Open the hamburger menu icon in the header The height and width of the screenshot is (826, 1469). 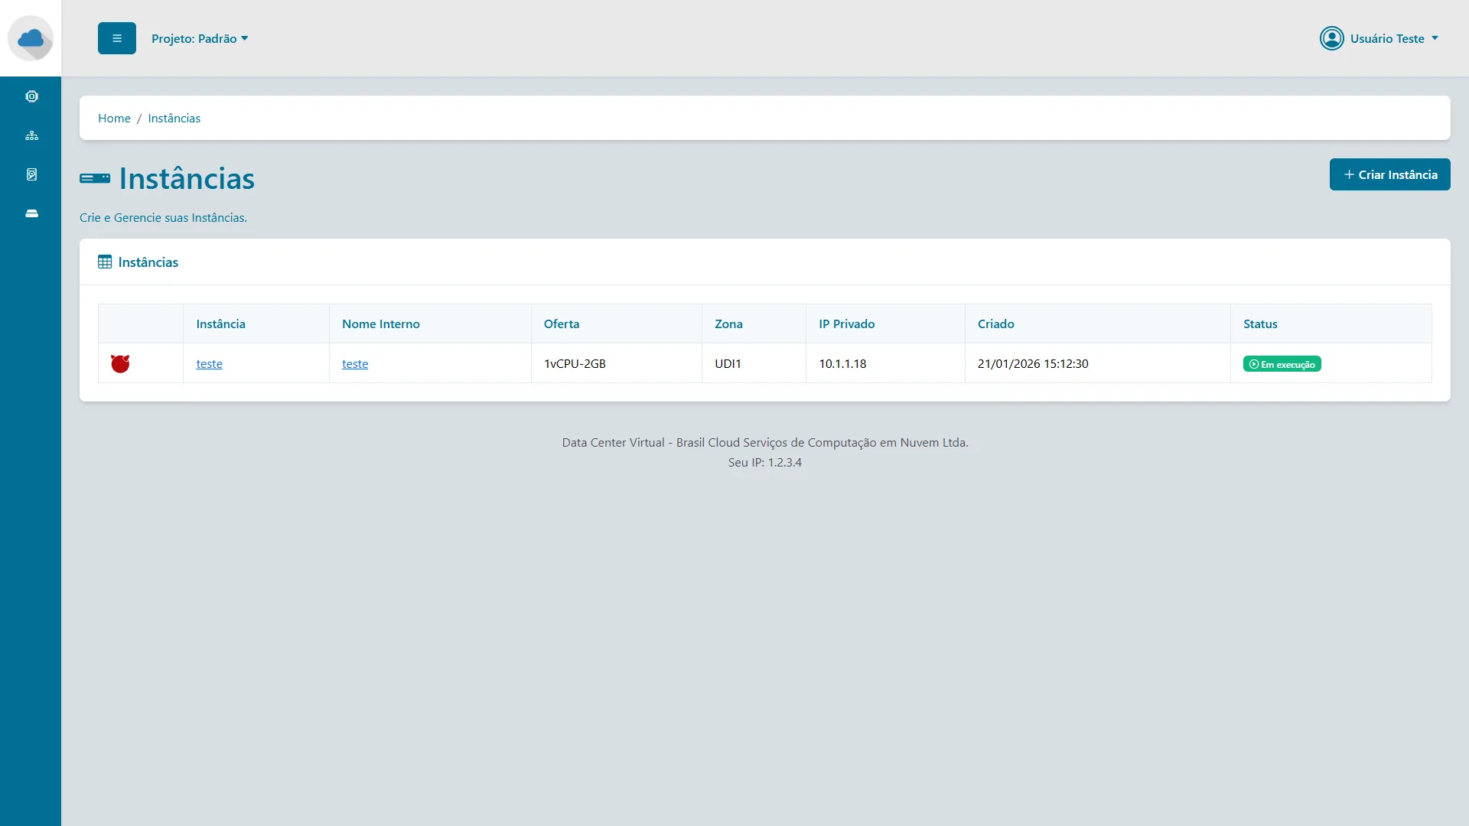pyautogui.click(x=116, y=37)
